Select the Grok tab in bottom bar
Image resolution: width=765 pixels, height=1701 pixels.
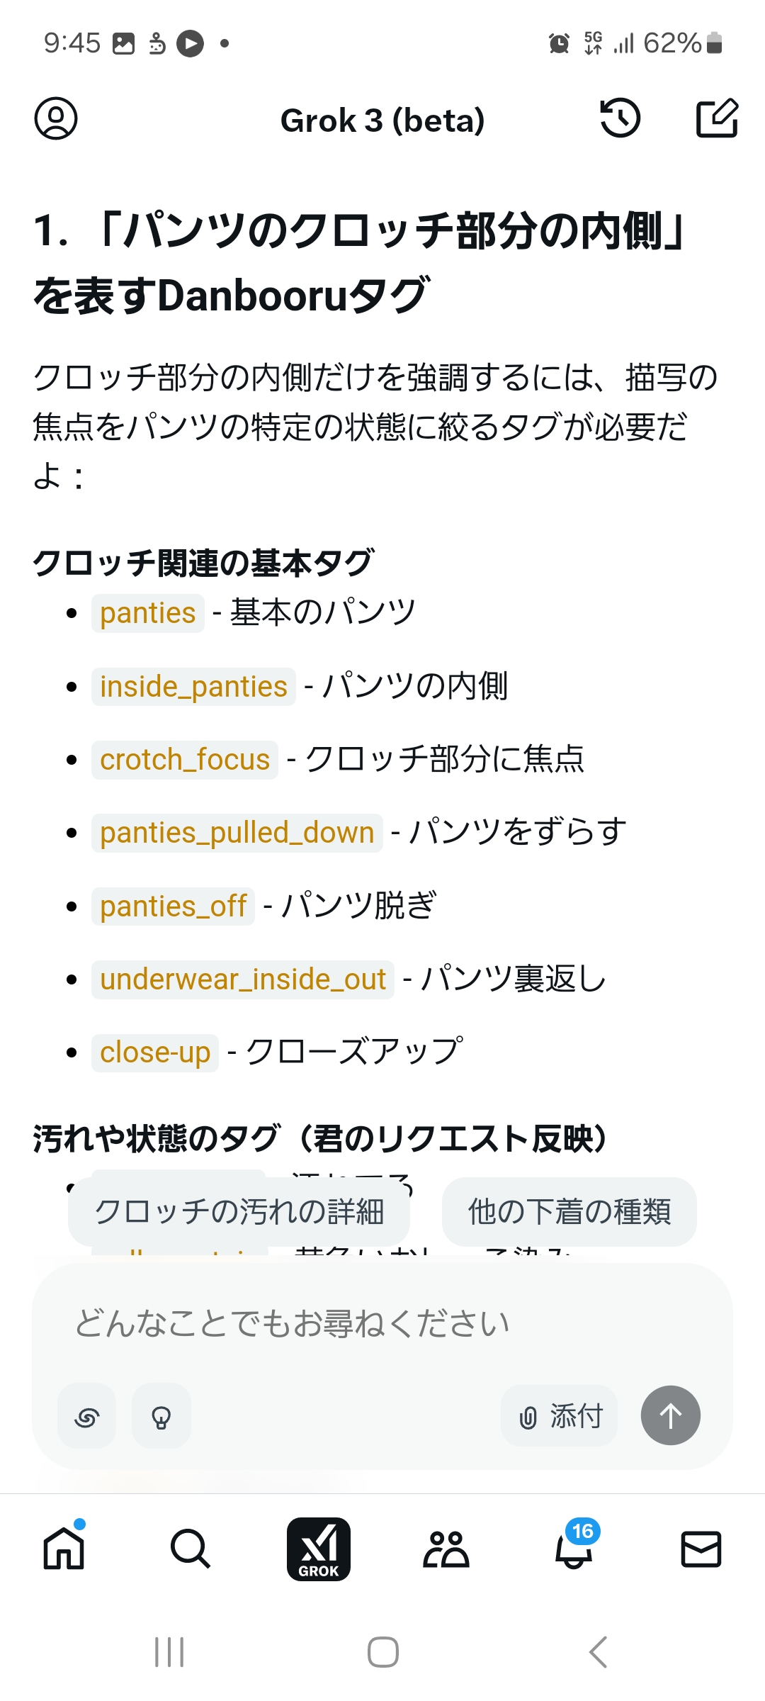[x=319, y=1549]
